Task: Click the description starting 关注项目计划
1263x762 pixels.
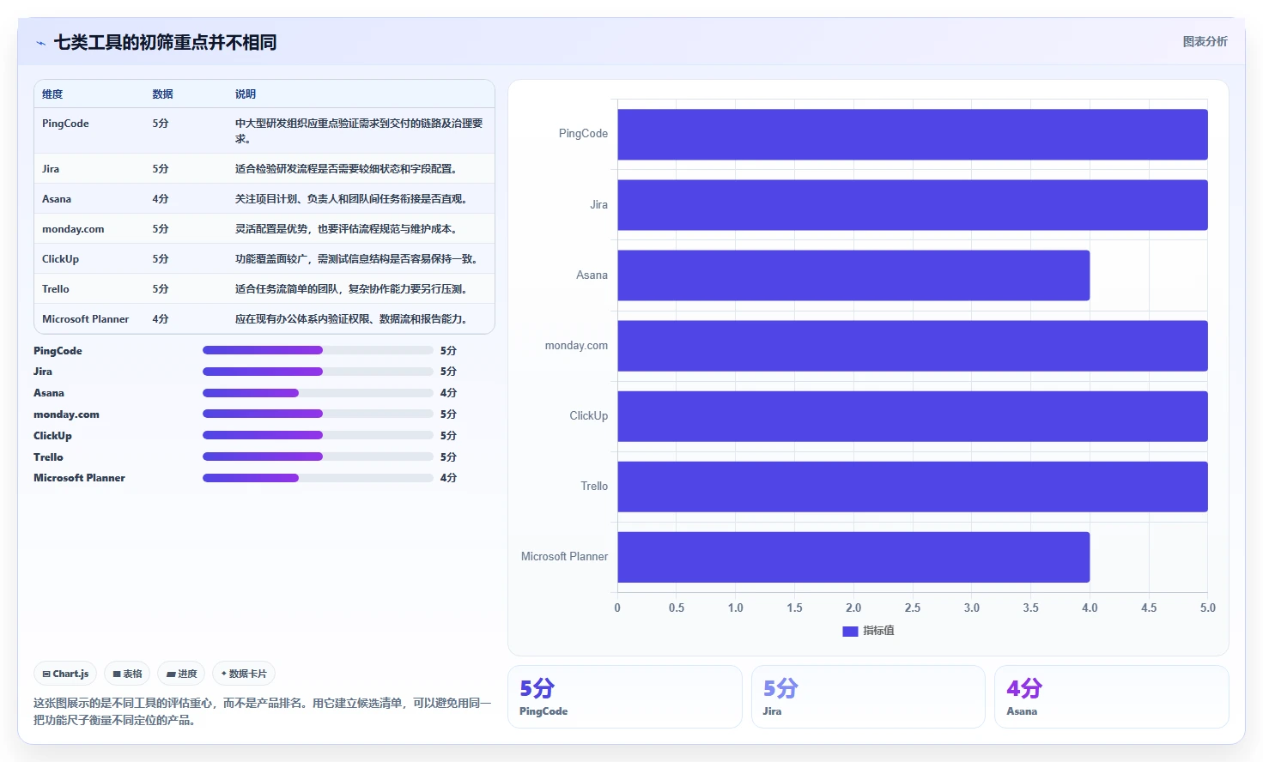Action: pyautogui.click(x=351, y=199)
